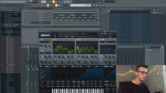The height and width of the screenshot is (93, 166).
Task: Open the Serum Menu button
Action: (105, 34)
